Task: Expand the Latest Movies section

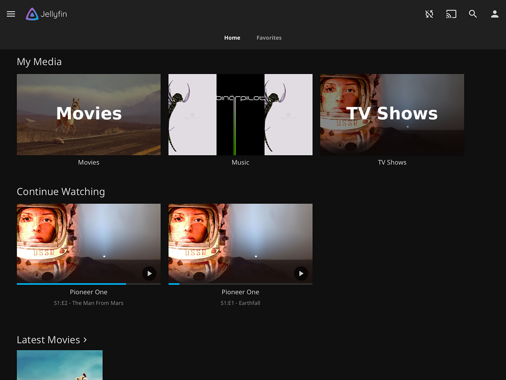Action: 52,340
